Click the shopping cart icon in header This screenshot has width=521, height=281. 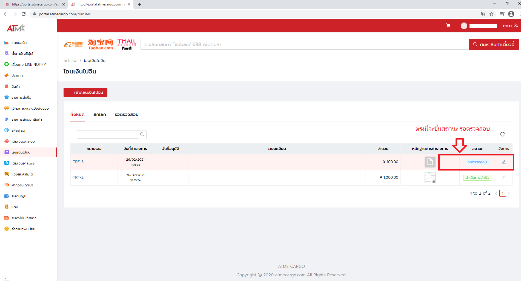(448, 25)
